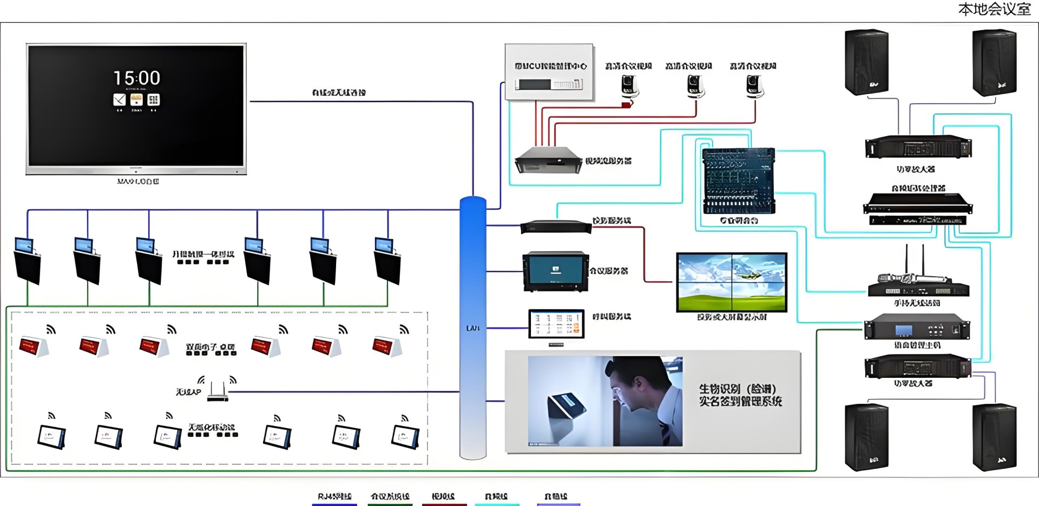Click the cyan audio line legend swatch

[x=497, y=504]
